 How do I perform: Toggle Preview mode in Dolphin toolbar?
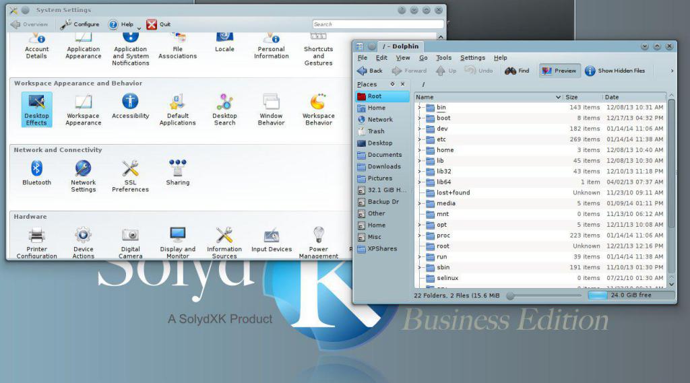click(559, 71)
